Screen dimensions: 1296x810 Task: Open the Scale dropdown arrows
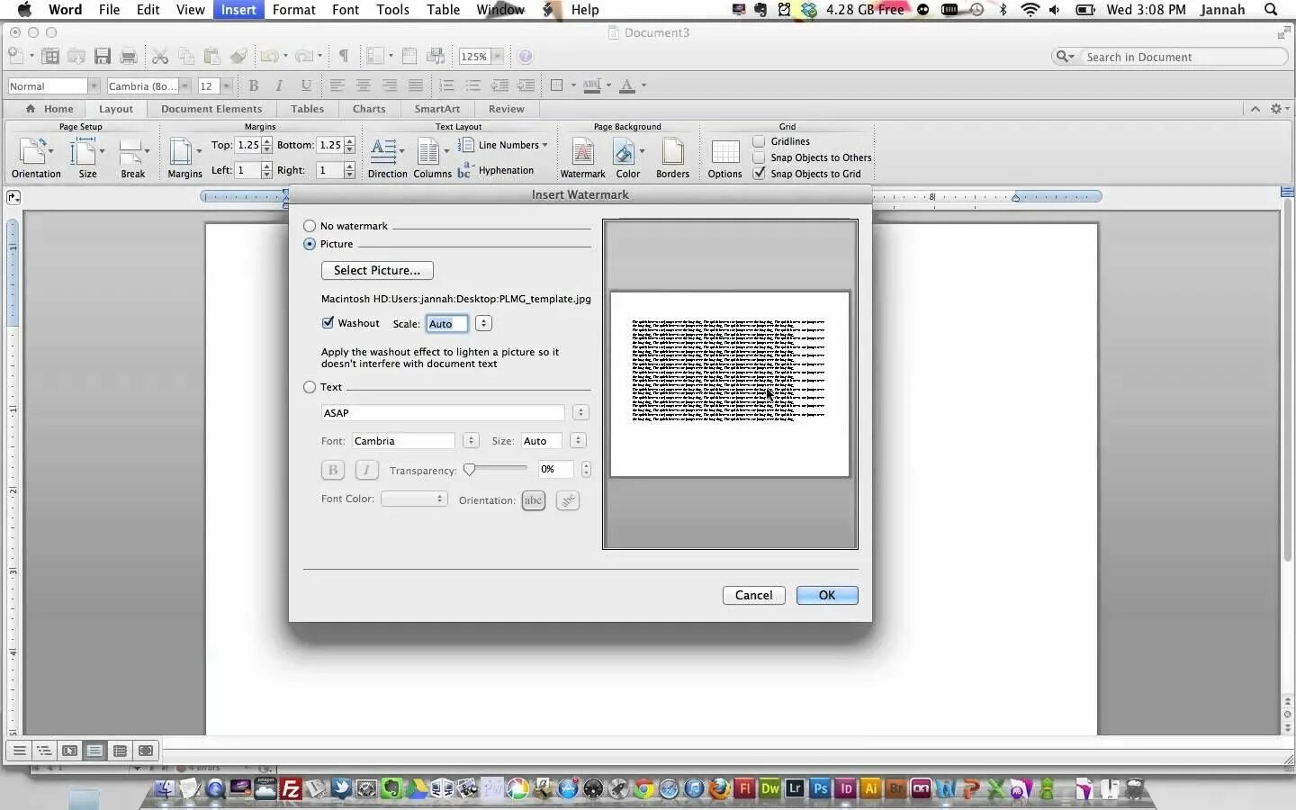(483, 324)
